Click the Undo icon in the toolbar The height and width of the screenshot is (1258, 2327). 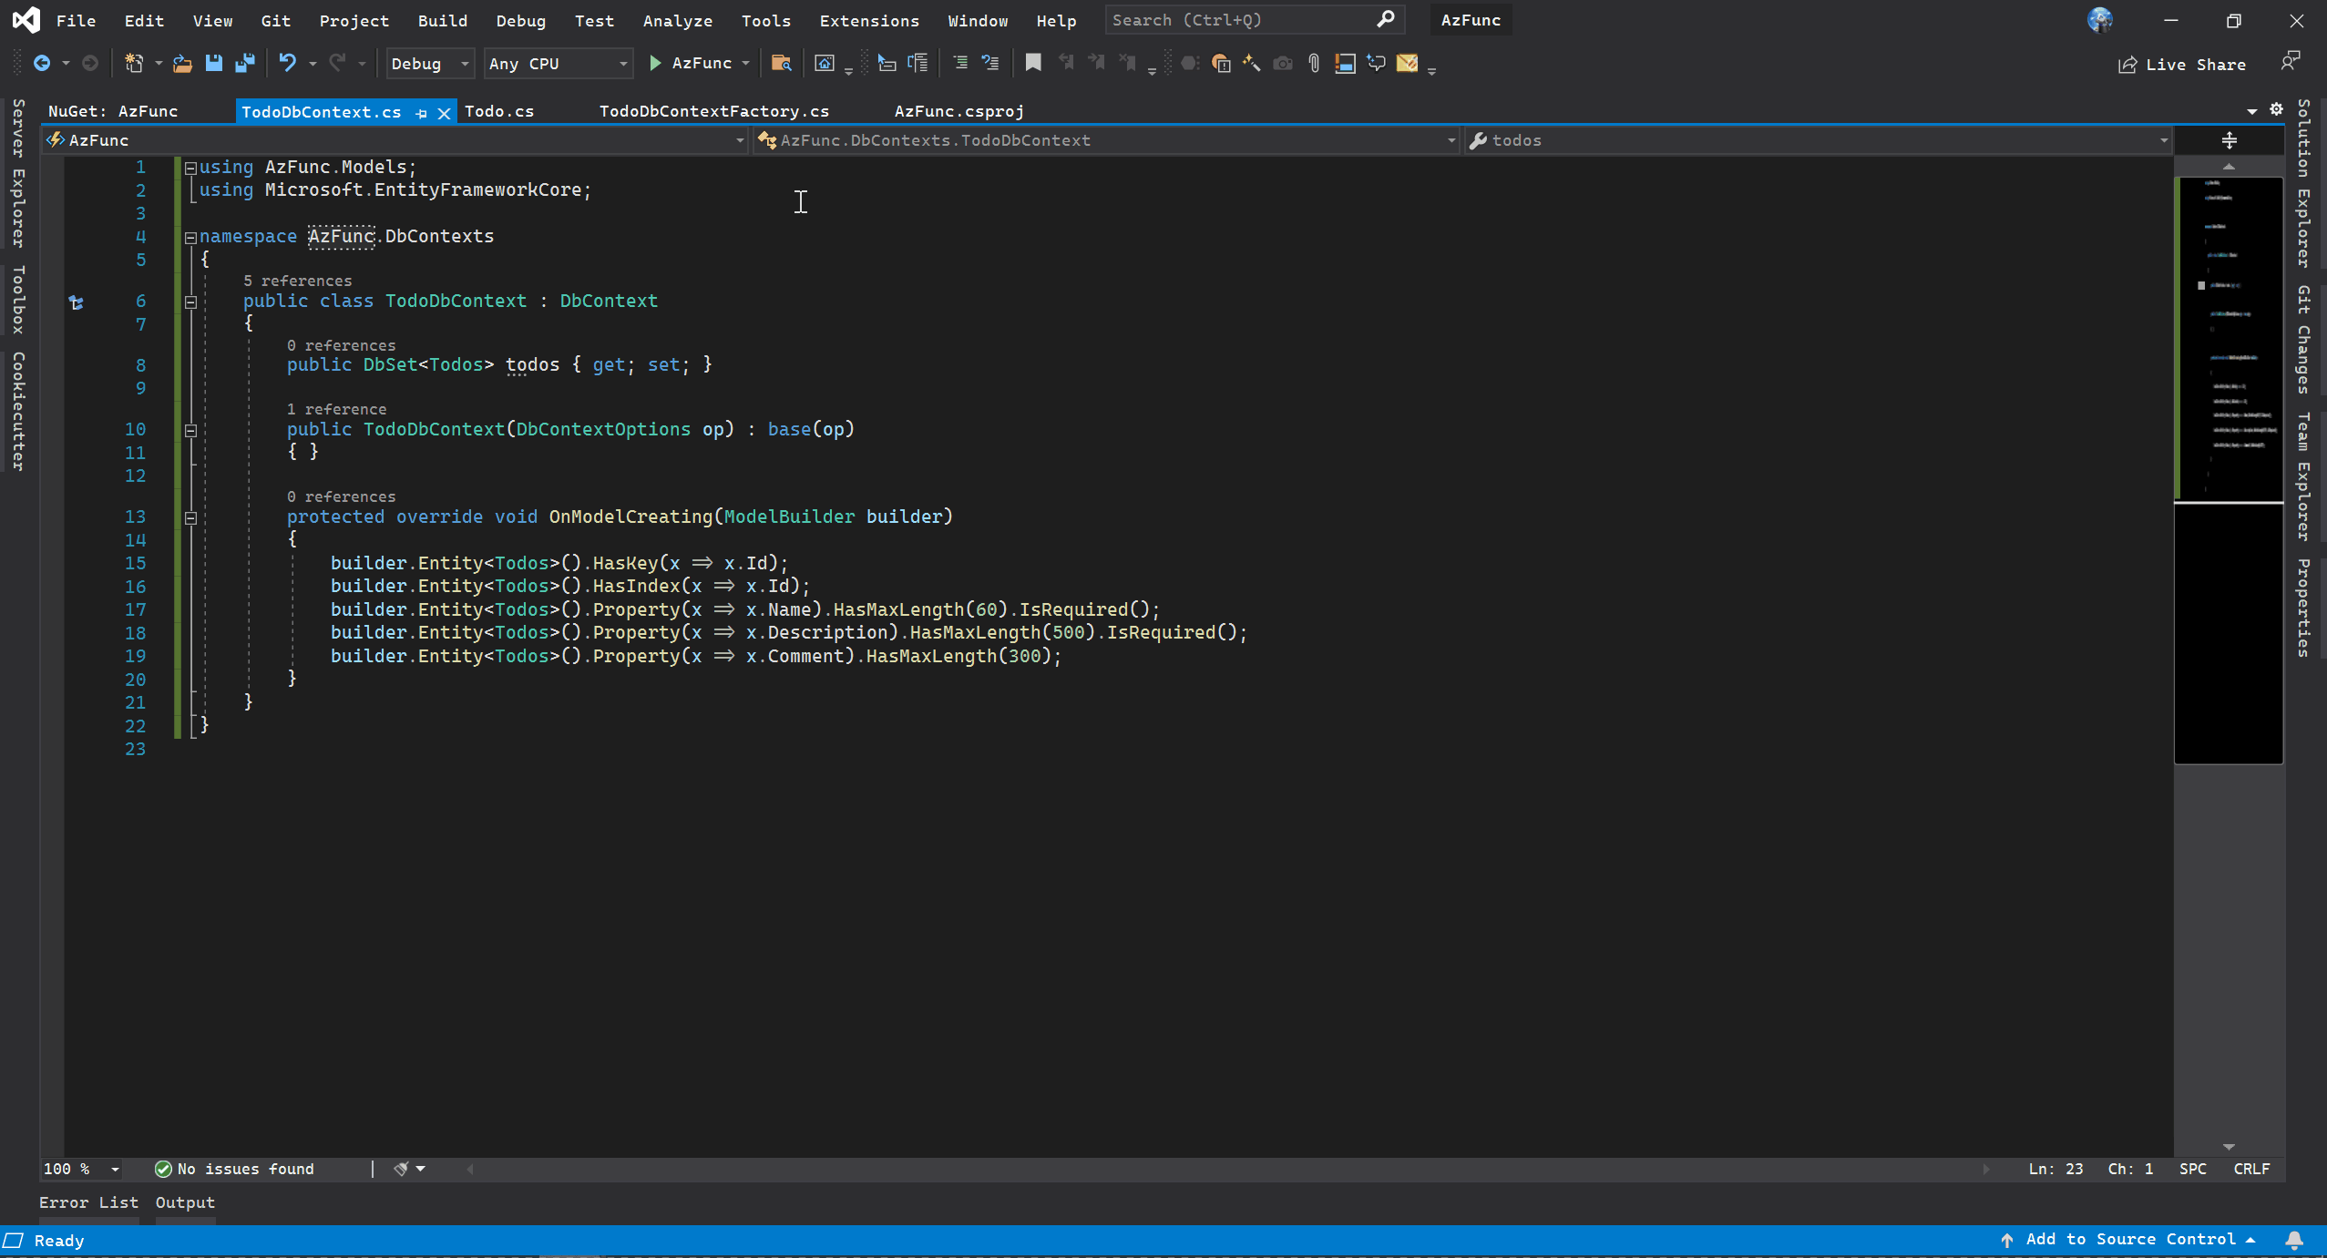[289, 63]
